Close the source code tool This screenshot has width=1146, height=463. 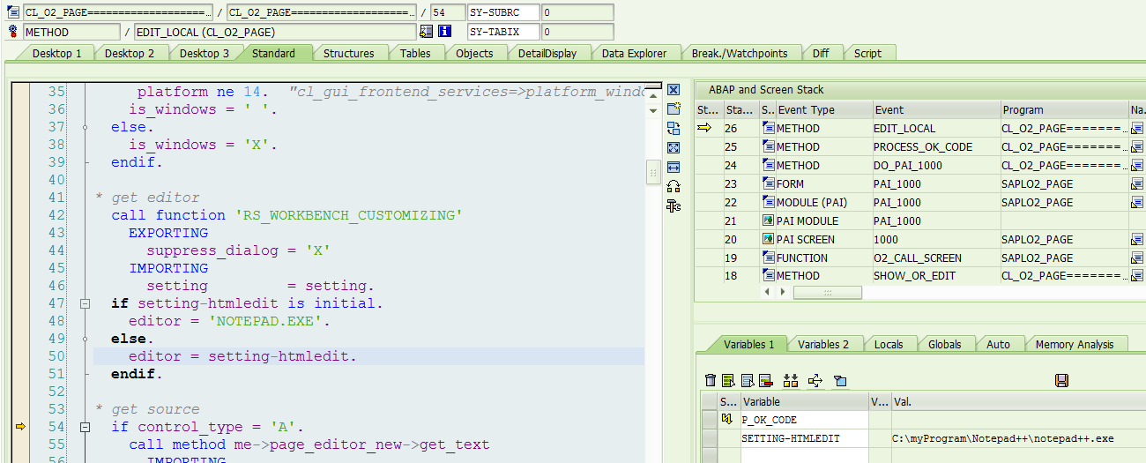tap(673, 90)
